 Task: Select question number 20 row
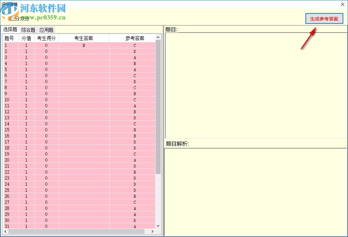(7, 160)
